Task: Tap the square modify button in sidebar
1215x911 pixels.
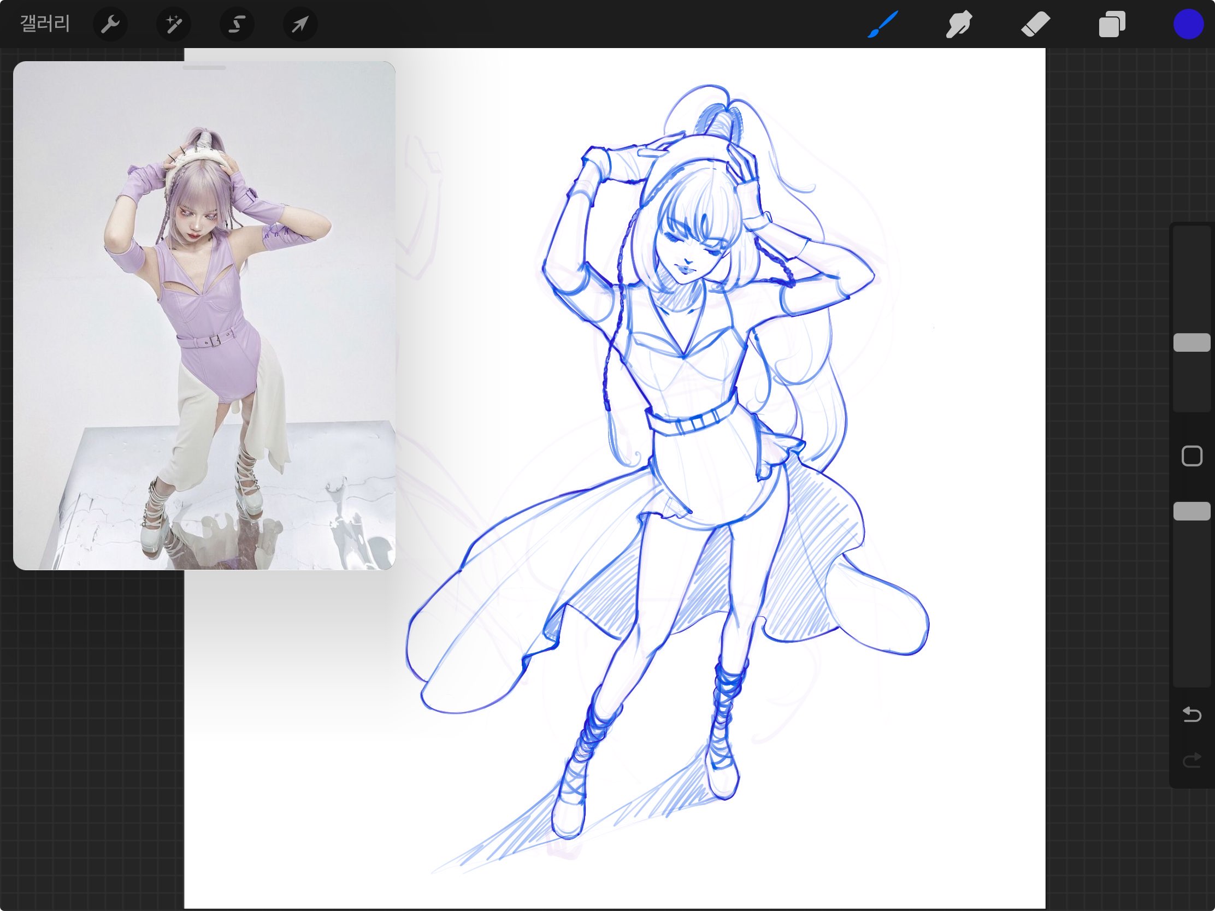Action: coord(1192,456)
